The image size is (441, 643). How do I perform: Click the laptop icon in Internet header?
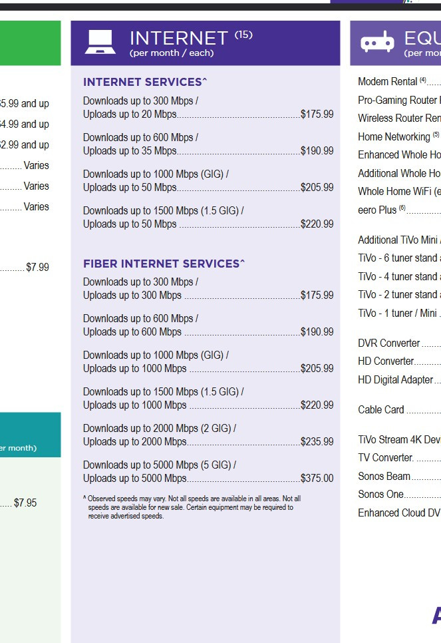tap(100, 42)
